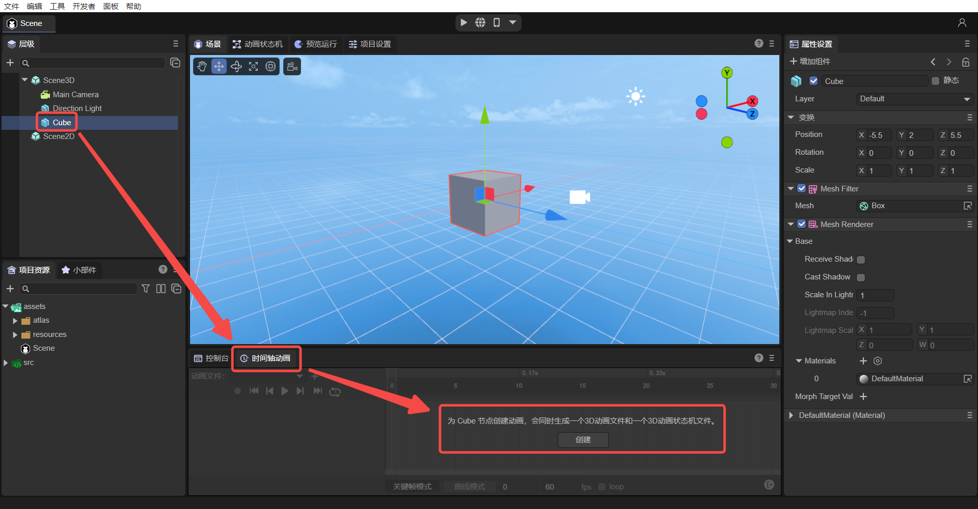Image resolution: width=978 pixels, height=509 pixels.
Task: Toggle the static (静态) checkbox
Action: [x=935, y=81]
